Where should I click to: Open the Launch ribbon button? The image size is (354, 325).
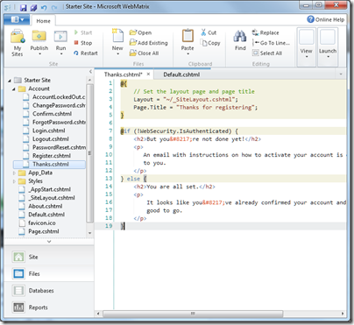[328, 46]
